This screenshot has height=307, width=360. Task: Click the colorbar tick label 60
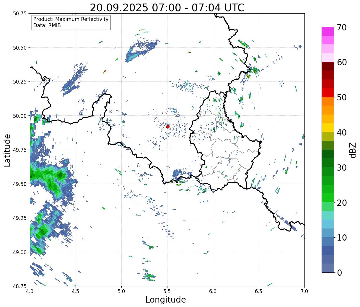pyautogui.click(x=342, y=62)
